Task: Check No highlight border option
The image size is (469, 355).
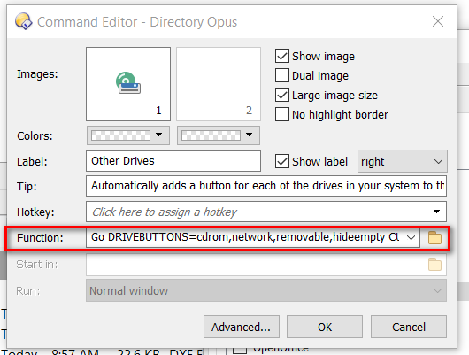Action: click(282, 114)
